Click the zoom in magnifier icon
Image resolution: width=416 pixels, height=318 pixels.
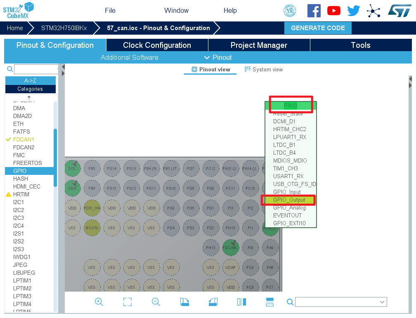[x=99, y=302]
